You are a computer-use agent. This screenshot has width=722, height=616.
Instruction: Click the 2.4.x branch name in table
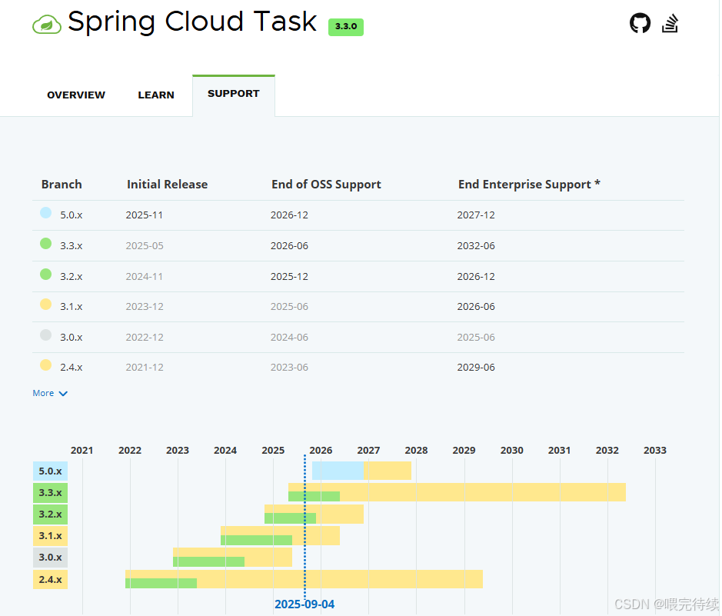pyautogui.click(x=72, y=368)
